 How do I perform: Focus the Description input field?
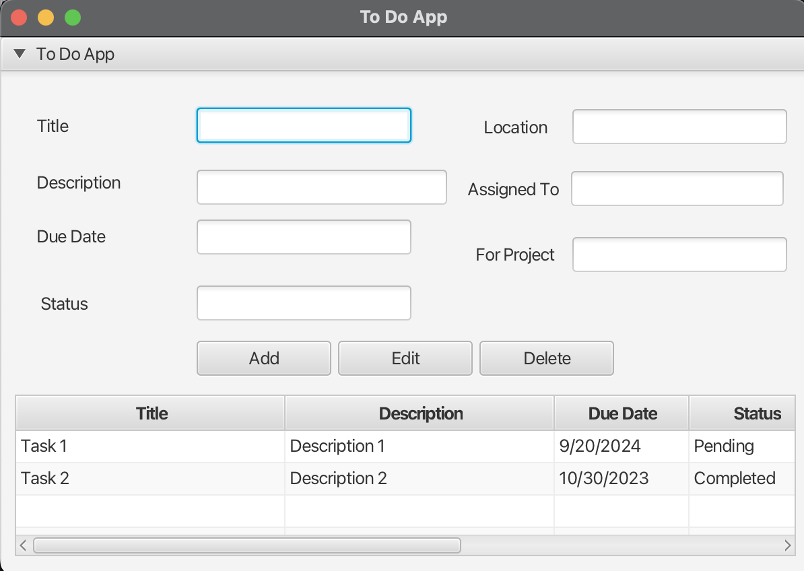click(321, 187)
